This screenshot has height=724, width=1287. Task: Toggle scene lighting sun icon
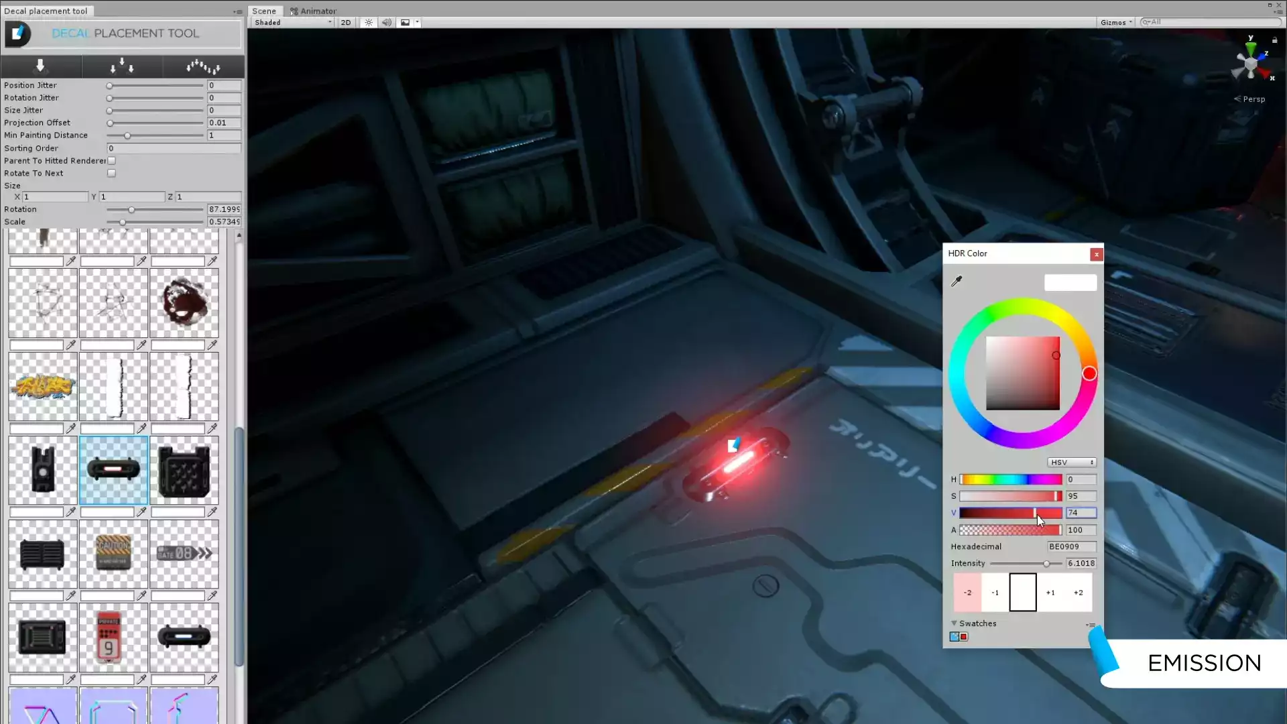coord(369,22)
